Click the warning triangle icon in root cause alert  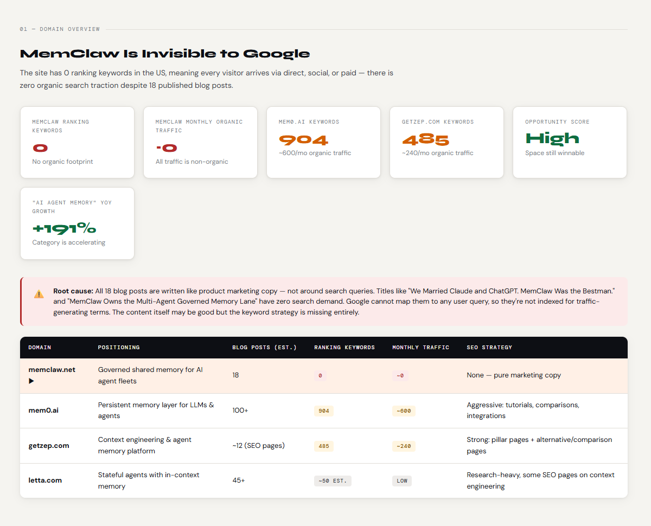(x=39, y=294)
